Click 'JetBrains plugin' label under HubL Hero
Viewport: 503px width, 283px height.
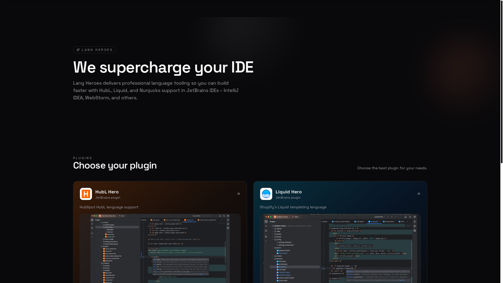[x=108, y=198]
